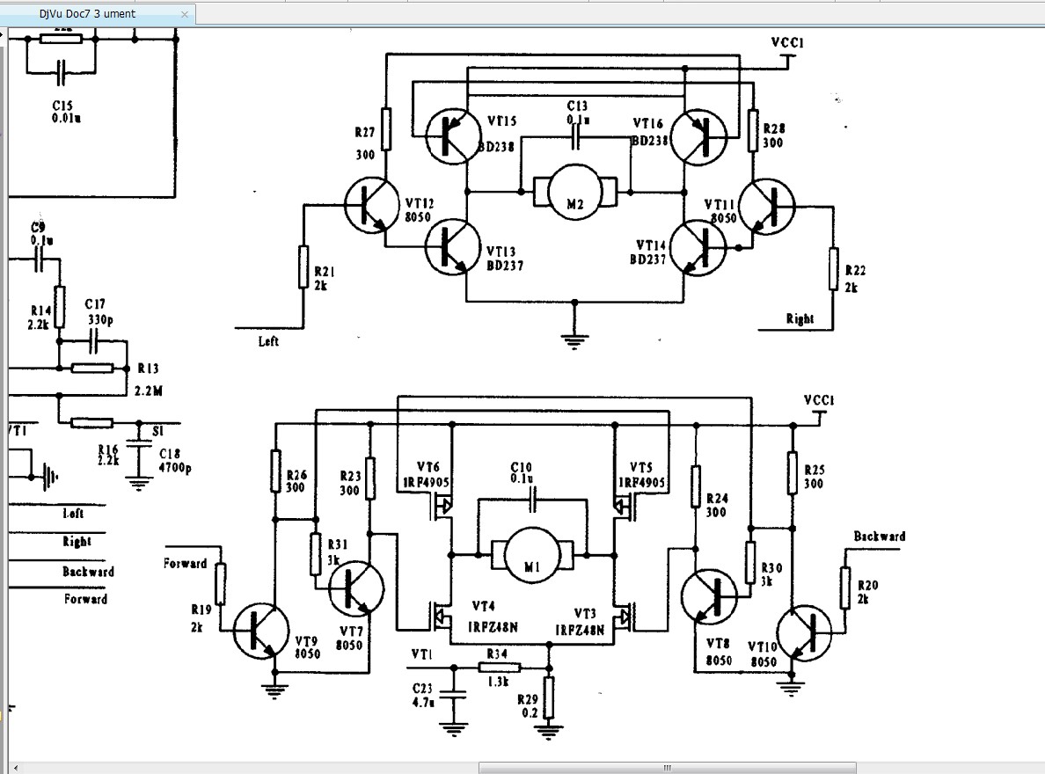Image resolution: width=1045 pixels, height=774 pixels.
Task: Click the VT14 BD237 transistor symbol
Action: [x=697, y=246]
